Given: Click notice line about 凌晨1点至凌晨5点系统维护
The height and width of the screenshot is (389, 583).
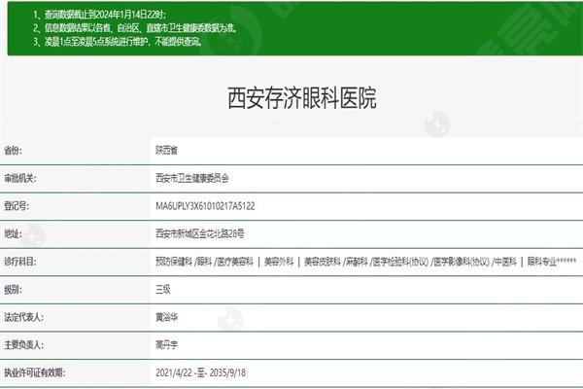Looking at the screenshot, I should [118, 41].
